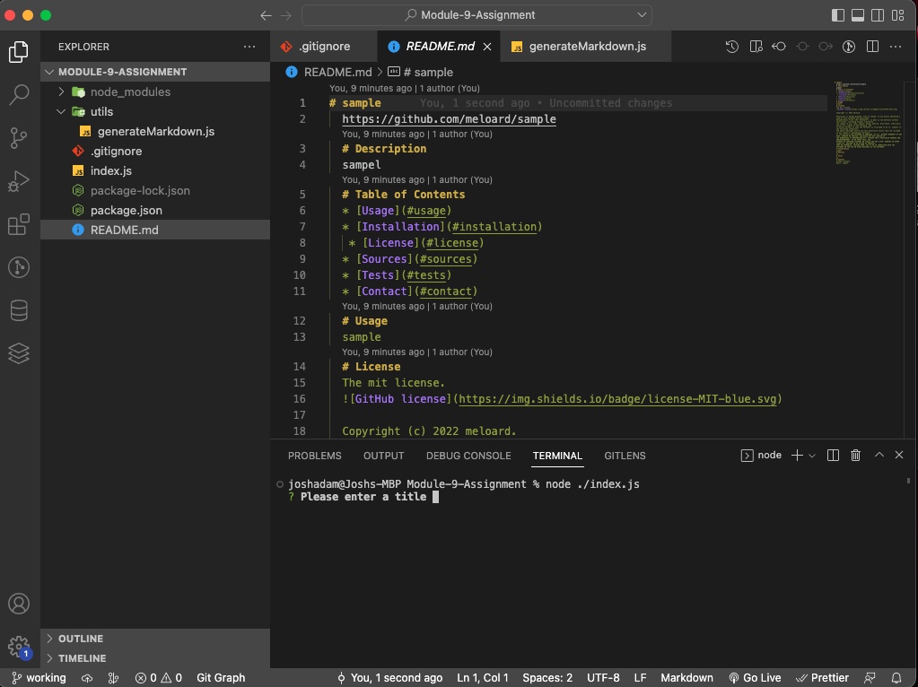Open terminal launch profile dropdown arrow
The height and width of the screenshot is (687, 918).
click(812, 456)
